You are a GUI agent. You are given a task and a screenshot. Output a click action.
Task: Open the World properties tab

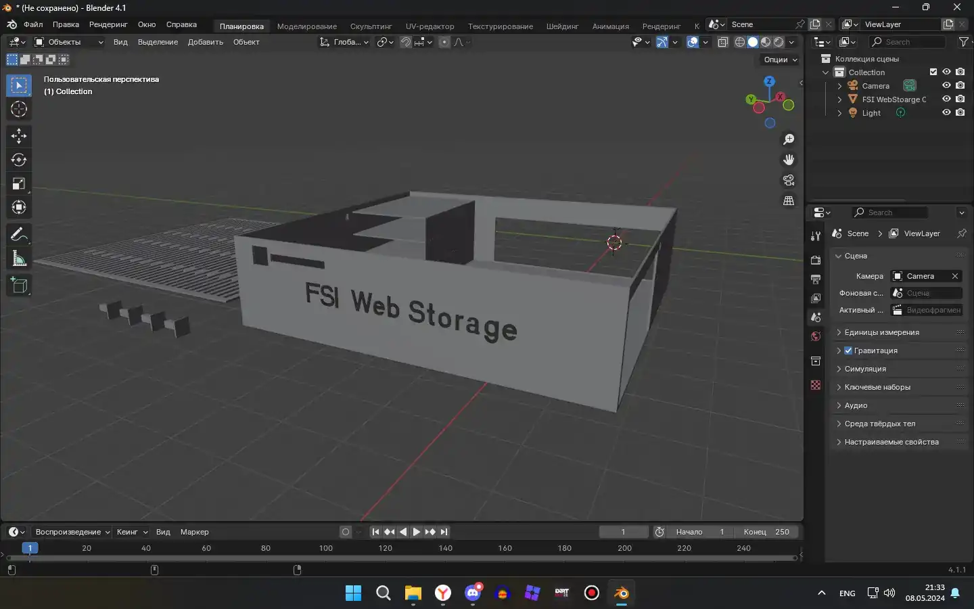(816, 336)
